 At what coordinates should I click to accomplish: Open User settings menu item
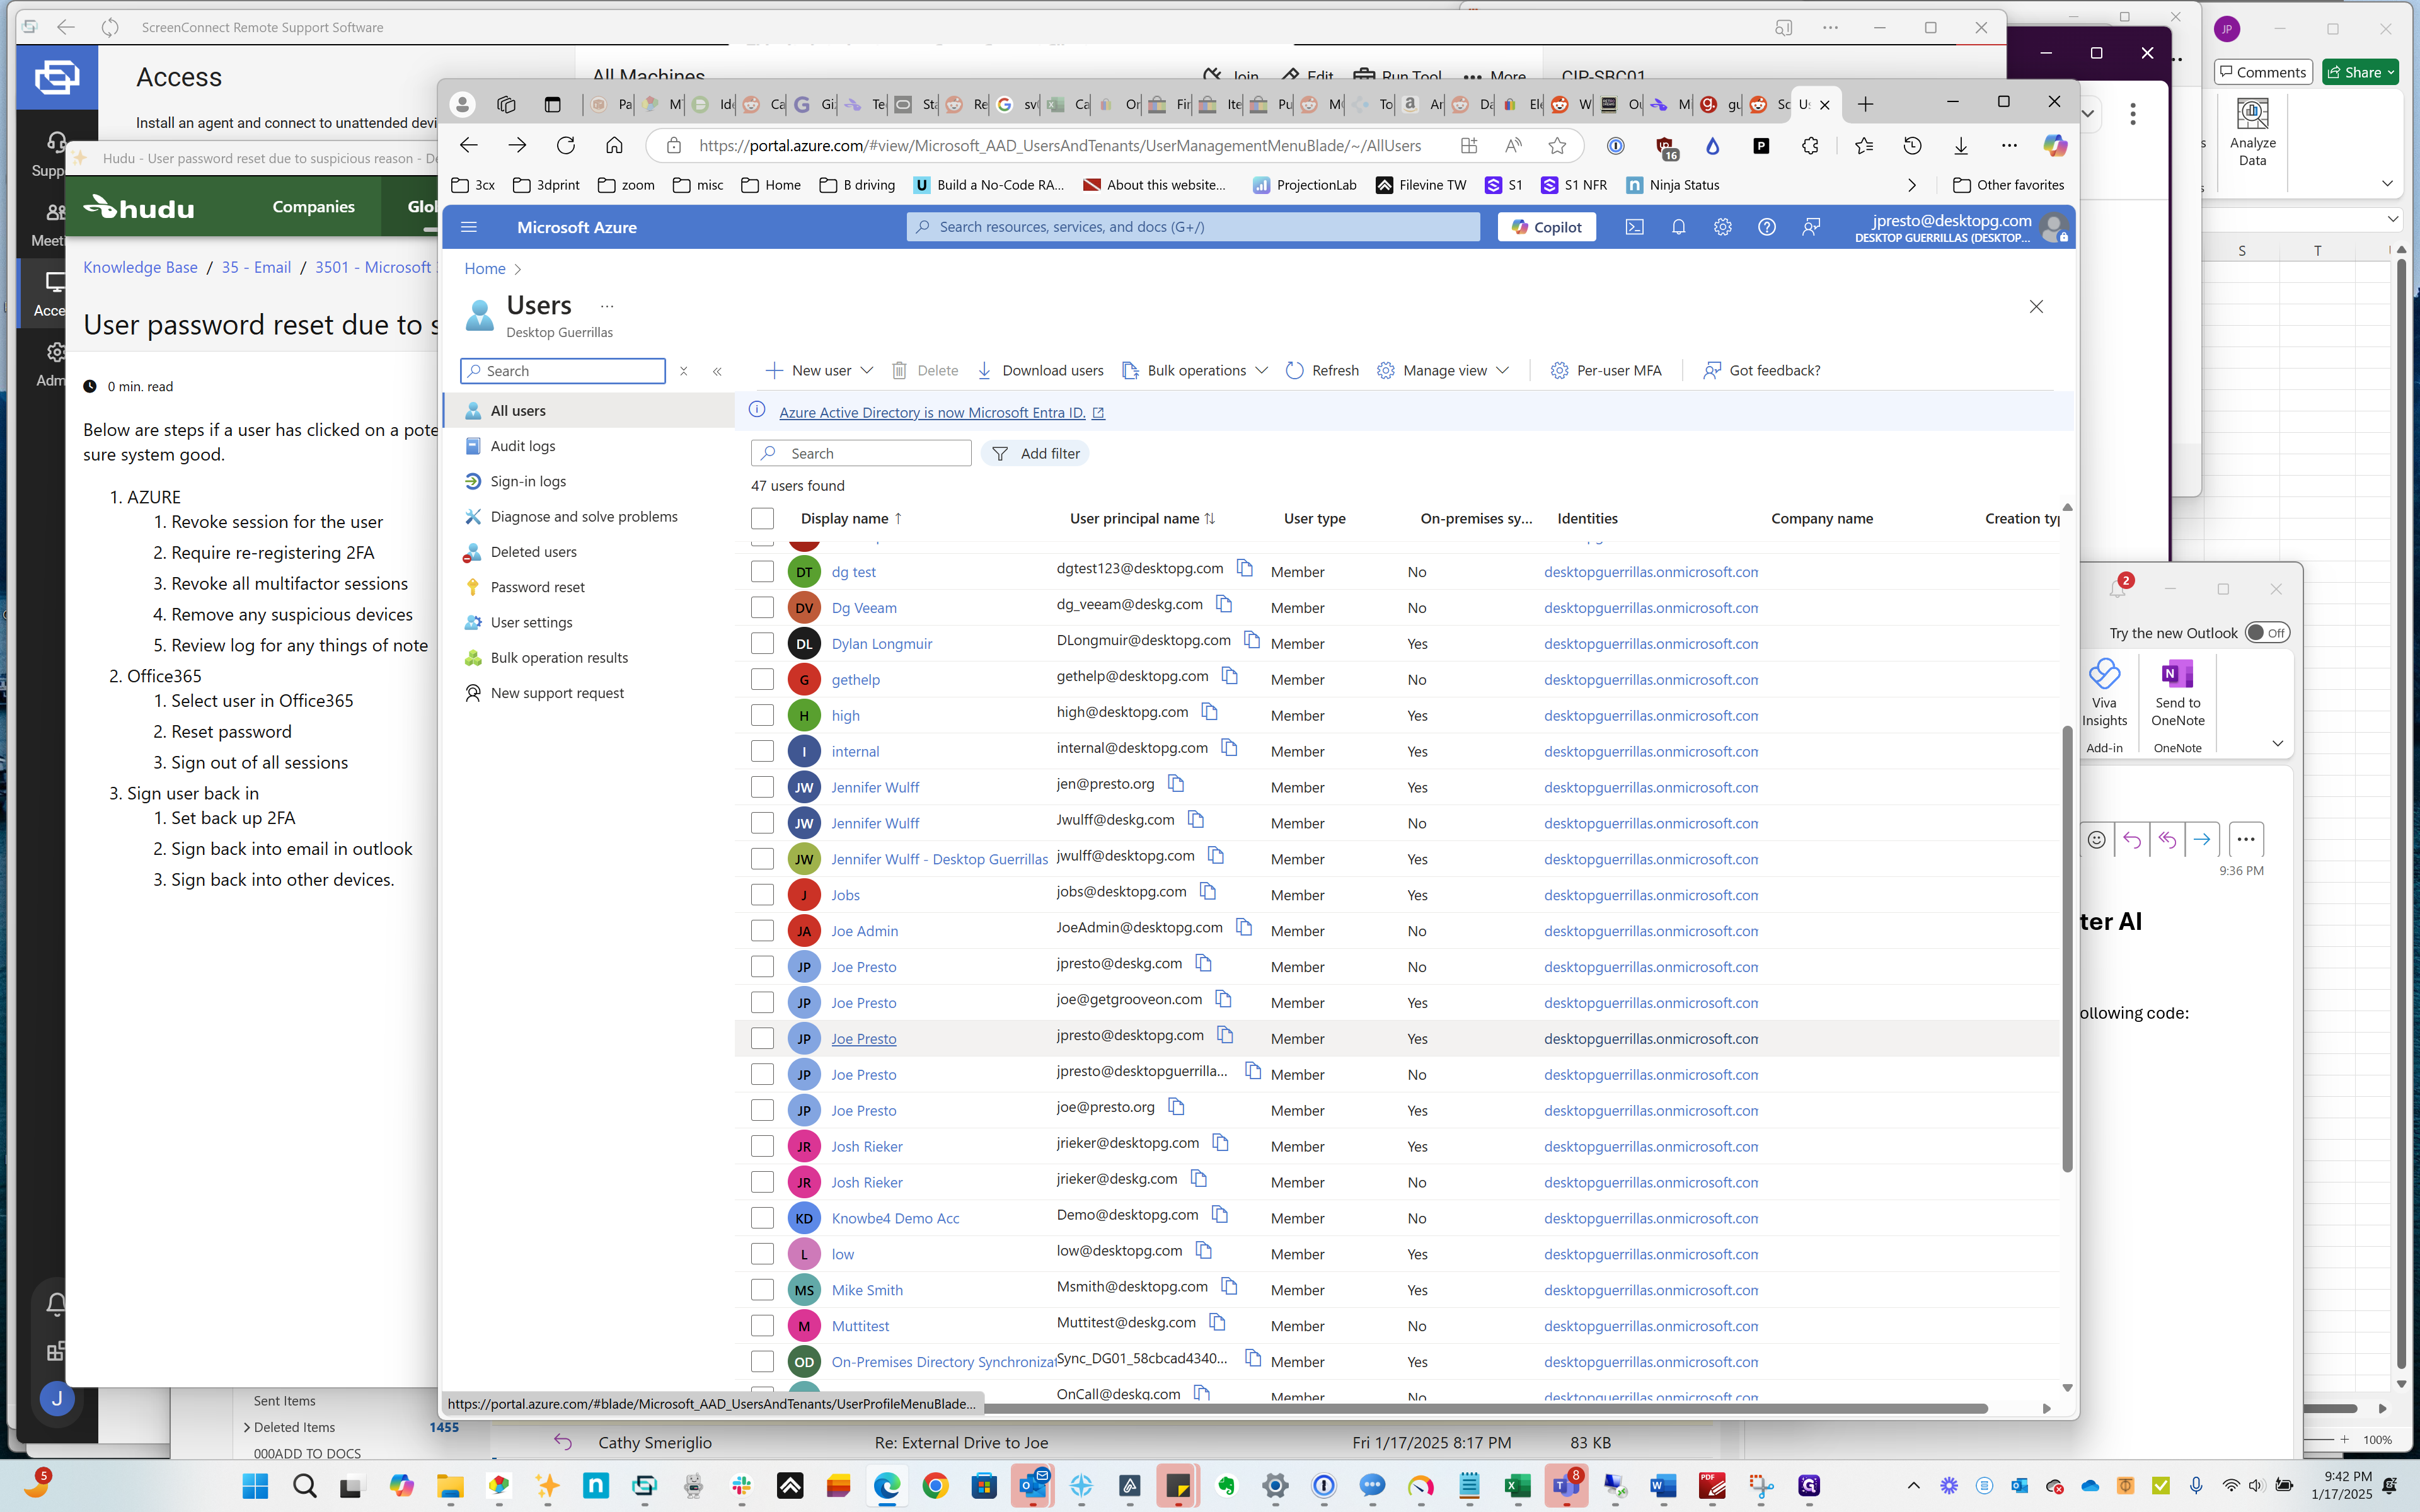click(x=531, y=622)
